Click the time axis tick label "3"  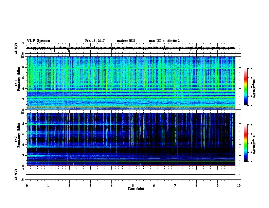click(x=90, y=186)
